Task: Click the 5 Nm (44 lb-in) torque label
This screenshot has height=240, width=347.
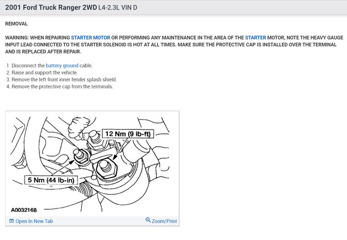Action: 51,180
